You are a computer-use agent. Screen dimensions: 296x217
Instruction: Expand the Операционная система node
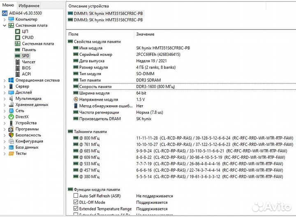click(x=5, y=80)
